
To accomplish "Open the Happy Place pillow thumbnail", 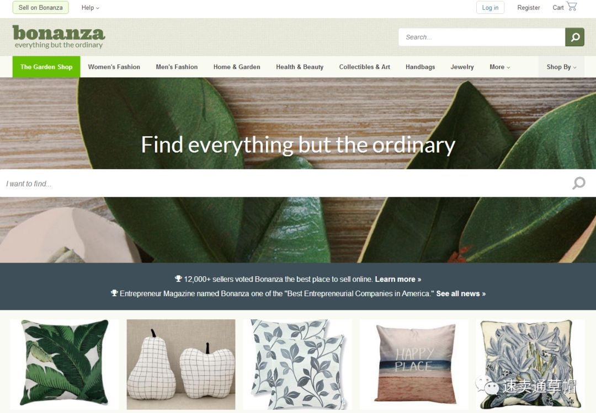I will click(x=414, y=363).
